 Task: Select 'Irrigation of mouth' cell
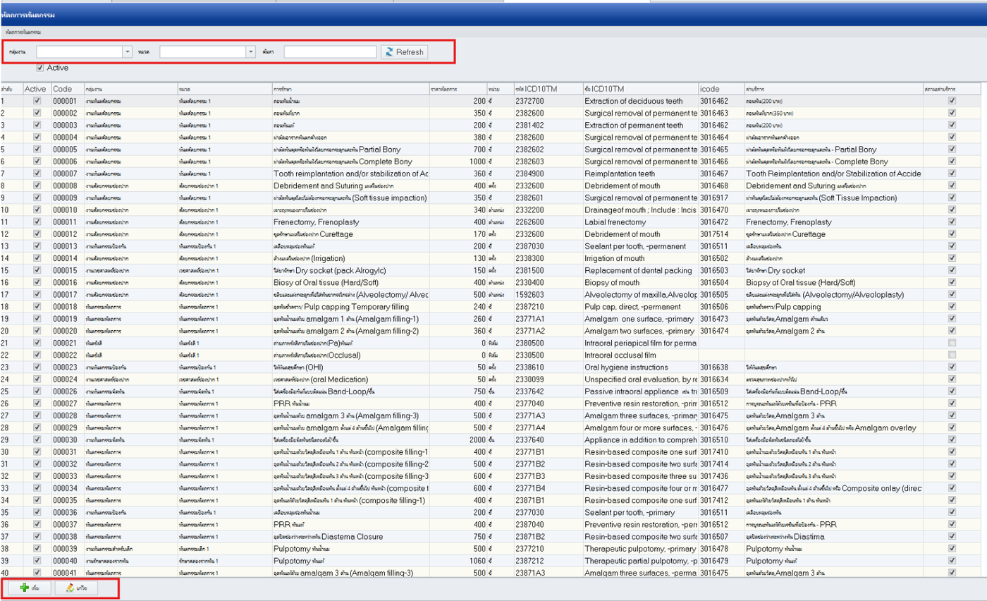[x=640, y=258]
